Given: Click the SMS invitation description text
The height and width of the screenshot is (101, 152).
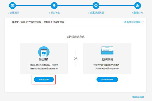Looking at the screenshot, I should pyautogui.click(x=44, y=67).
